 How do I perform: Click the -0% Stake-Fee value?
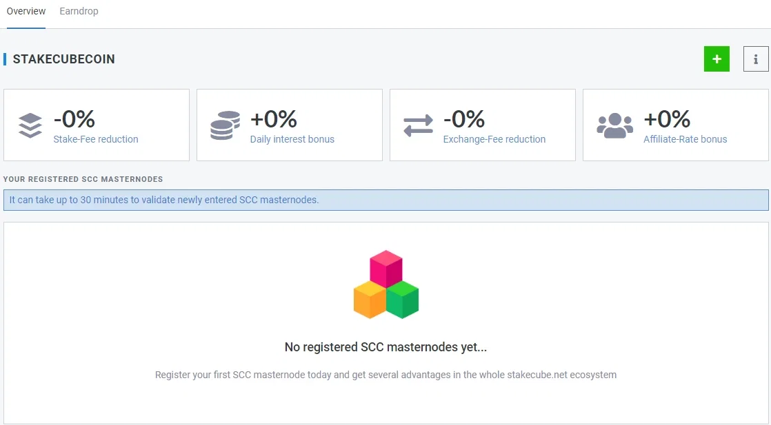pos(74,119)
